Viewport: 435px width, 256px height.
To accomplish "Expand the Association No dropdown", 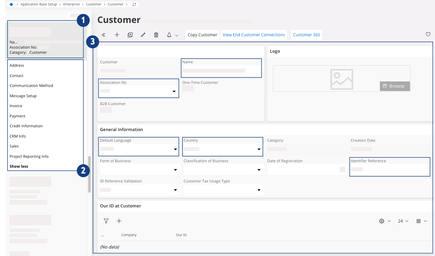I will [174, 91].
